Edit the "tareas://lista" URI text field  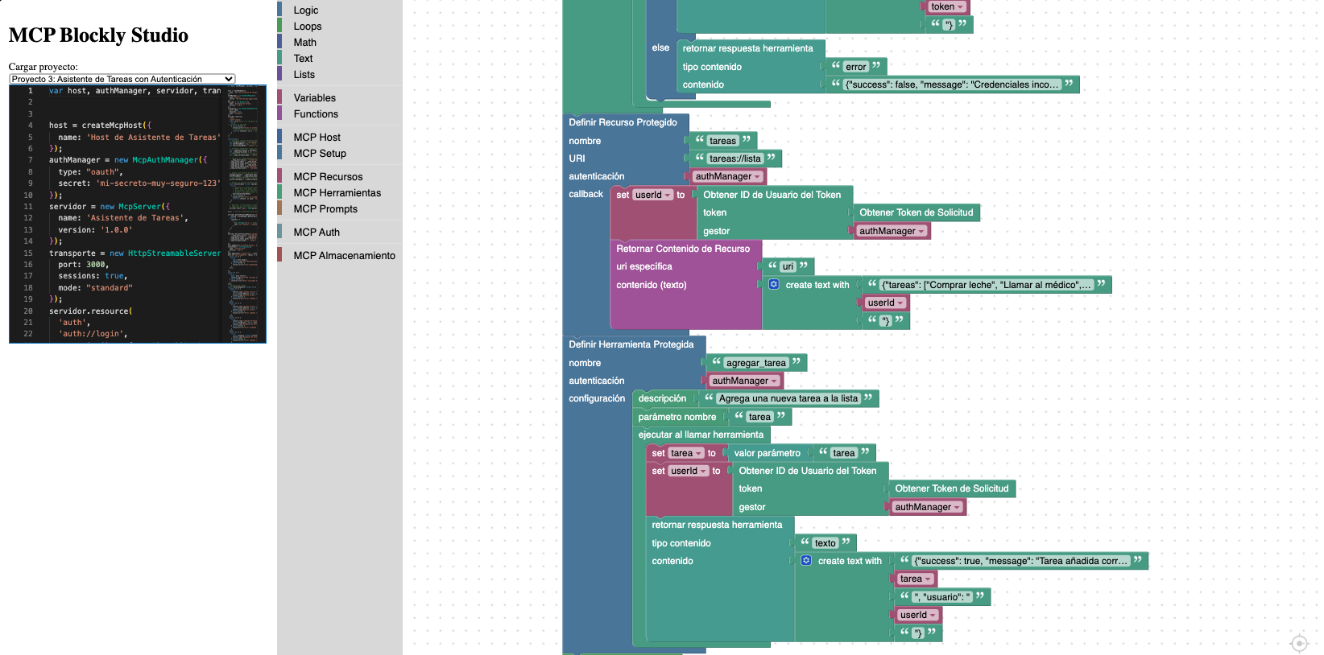point(734,159)
